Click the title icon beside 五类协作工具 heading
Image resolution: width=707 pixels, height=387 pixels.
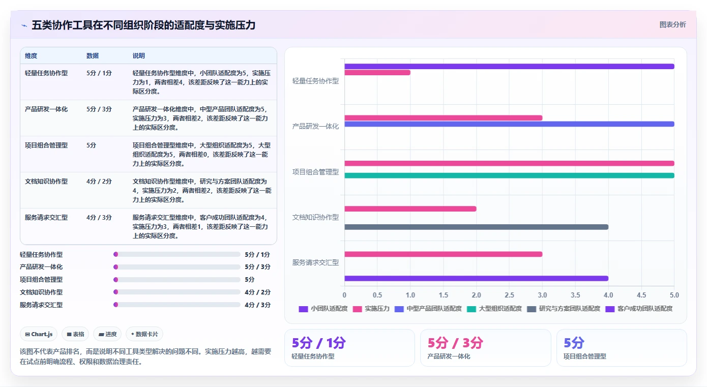pos(24,25)
